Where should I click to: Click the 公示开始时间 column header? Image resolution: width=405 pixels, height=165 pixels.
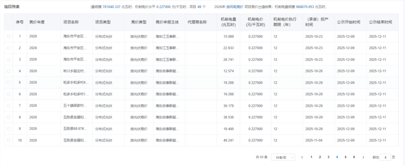point(348,22)
